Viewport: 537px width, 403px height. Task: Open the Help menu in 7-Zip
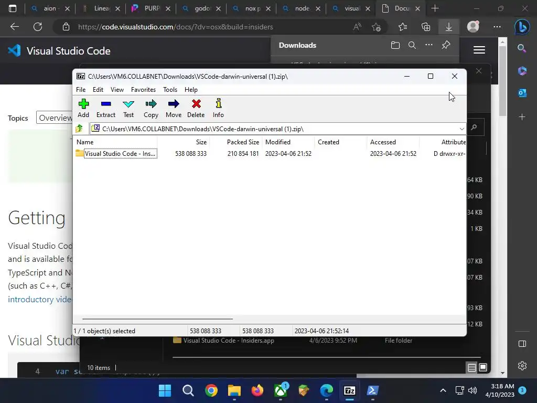click(191, 89)
